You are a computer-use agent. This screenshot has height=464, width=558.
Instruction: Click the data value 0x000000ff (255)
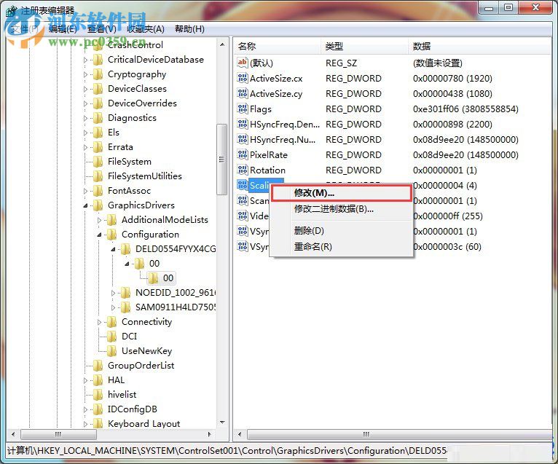click(448, 216)
